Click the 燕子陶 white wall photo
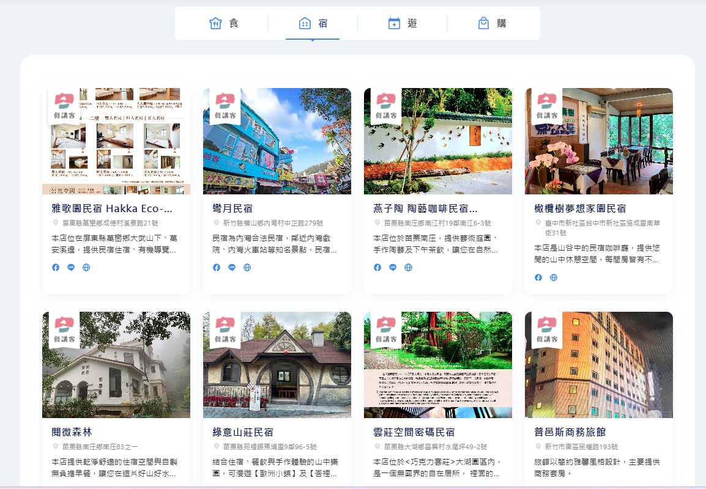 [438, 141]
